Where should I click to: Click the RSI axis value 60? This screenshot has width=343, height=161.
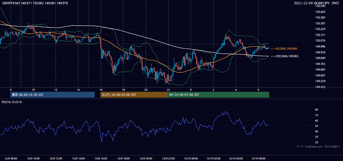click(x=316, y=120)
